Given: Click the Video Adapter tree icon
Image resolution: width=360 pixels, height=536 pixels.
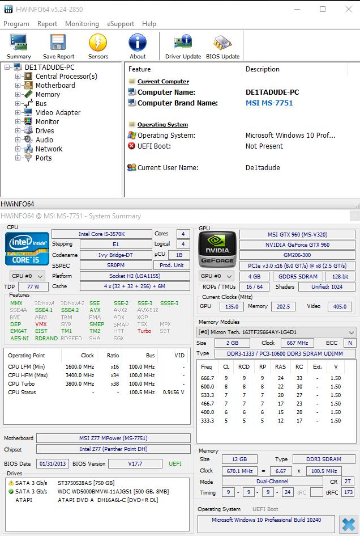Looking at the screenshot, I should (x=29, y=112).
